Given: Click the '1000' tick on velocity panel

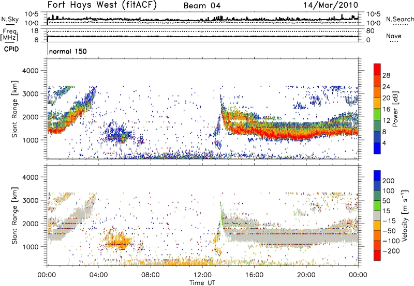Looking at the screenshot, I should [x=30, y=247].
